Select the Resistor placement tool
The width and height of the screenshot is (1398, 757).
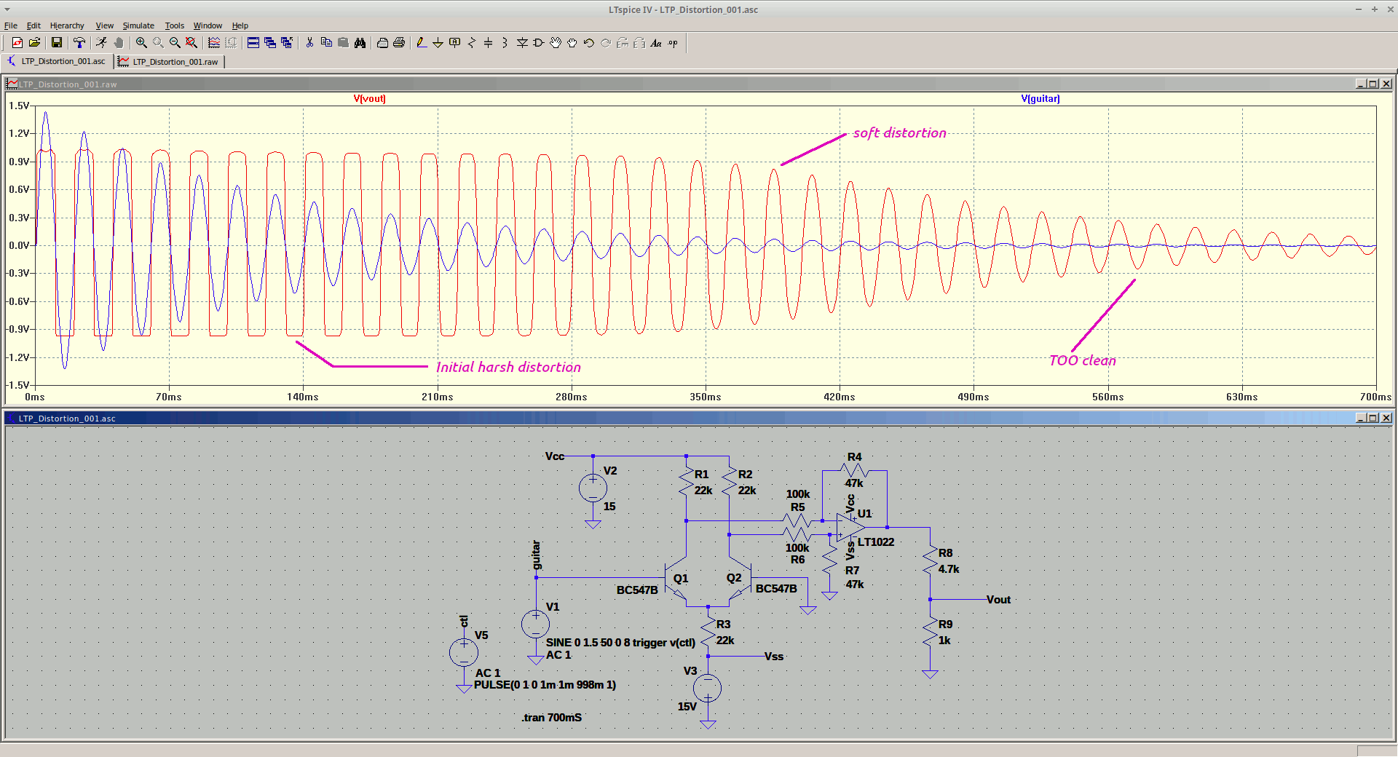[x=472, y=43]
